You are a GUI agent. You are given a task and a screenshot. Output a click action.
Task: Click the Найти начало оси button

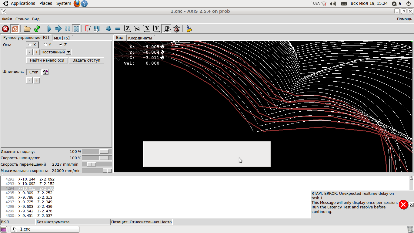[47, 60]
